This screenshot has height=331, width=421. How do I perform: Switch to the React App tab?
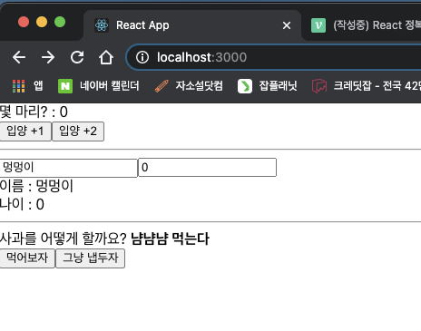192,25
